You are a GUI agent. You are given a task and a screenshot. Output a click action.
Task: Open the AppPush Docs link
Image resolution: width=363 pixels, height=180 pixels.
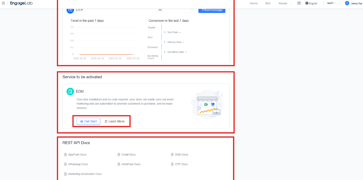coord(77,155)
